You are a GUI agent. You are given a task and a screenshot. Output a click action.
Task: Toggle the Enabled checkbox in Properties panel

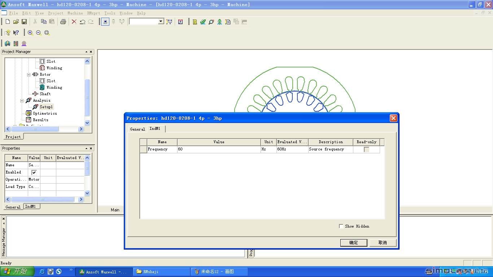coord(34,172)
